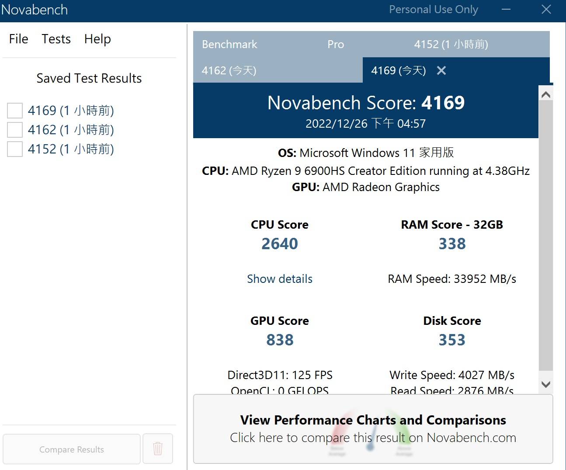566x470 pixels.
Task: Click the GPU Score label
Action: coord(280,321)
